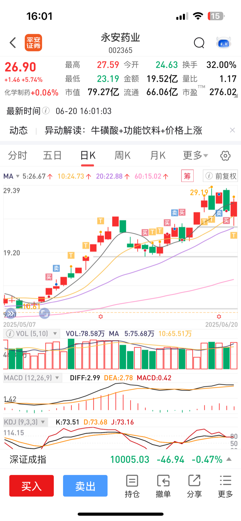
Task: Tap 流通 66.06亿 value
Action: pos(162,92)
